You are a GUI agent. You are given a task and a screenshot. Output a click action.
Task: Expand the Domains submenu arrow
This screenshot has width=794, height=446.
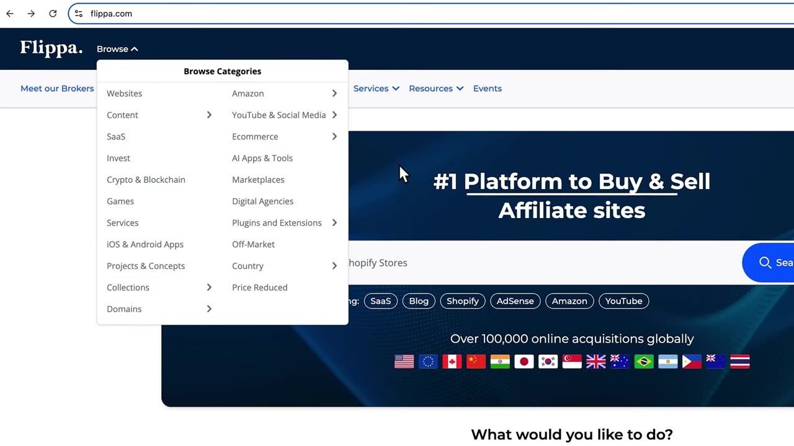(209, 309)
